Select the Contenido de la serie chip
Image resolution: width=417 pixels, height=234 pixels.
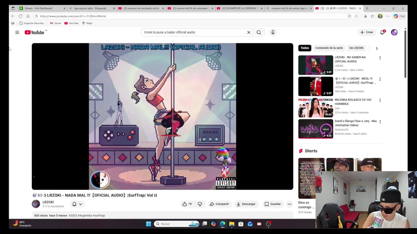[x=329, y=48]
